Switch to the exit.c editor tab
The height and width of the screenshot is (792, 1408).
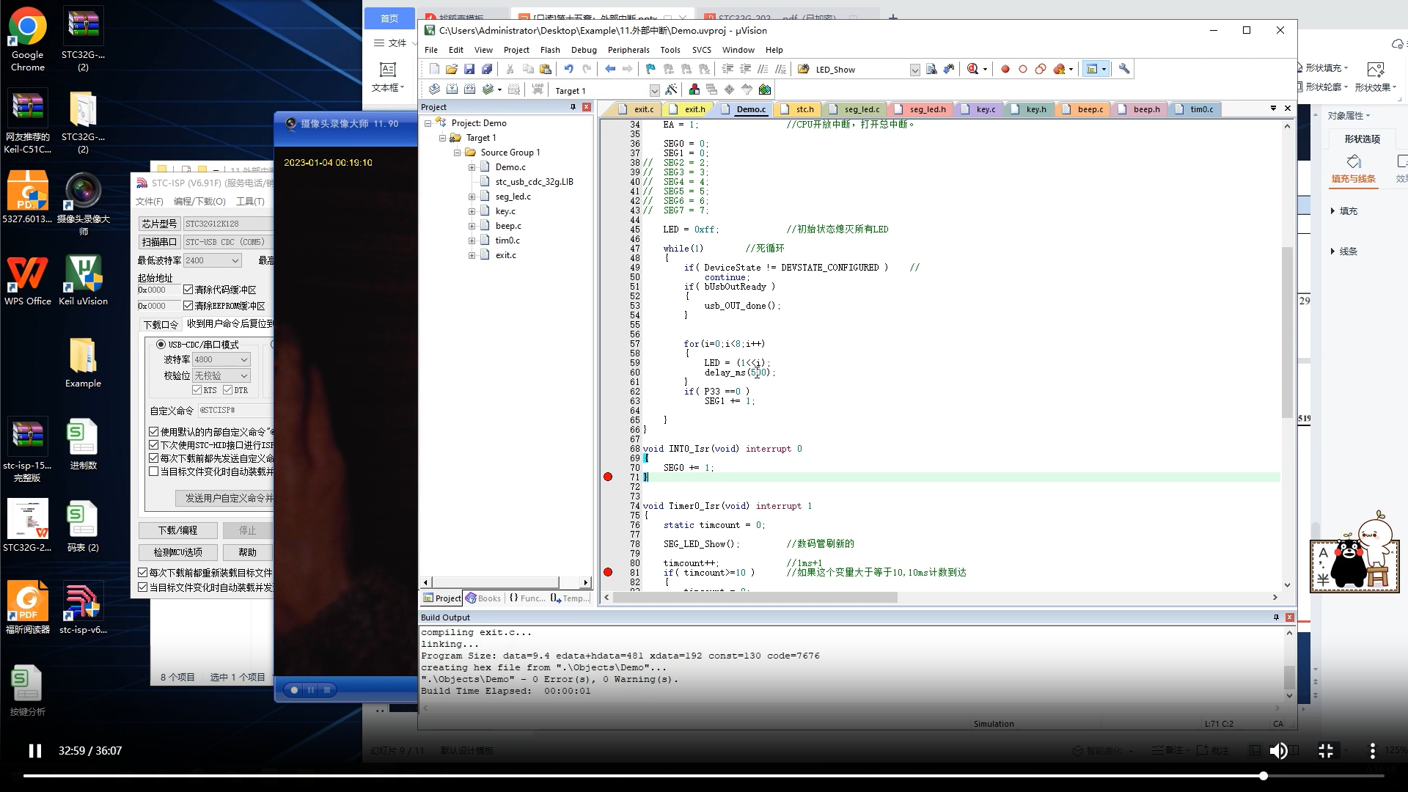coord(638,109)
